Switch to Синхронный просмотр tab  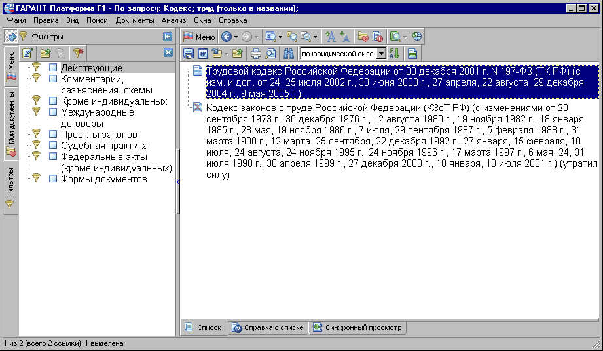[x=357, y=327]
